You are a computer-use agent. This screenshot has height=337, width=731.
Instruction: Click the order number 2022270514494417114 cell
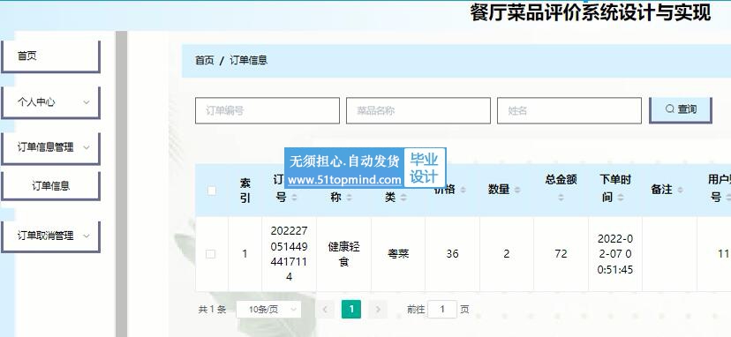pos(289,254)
